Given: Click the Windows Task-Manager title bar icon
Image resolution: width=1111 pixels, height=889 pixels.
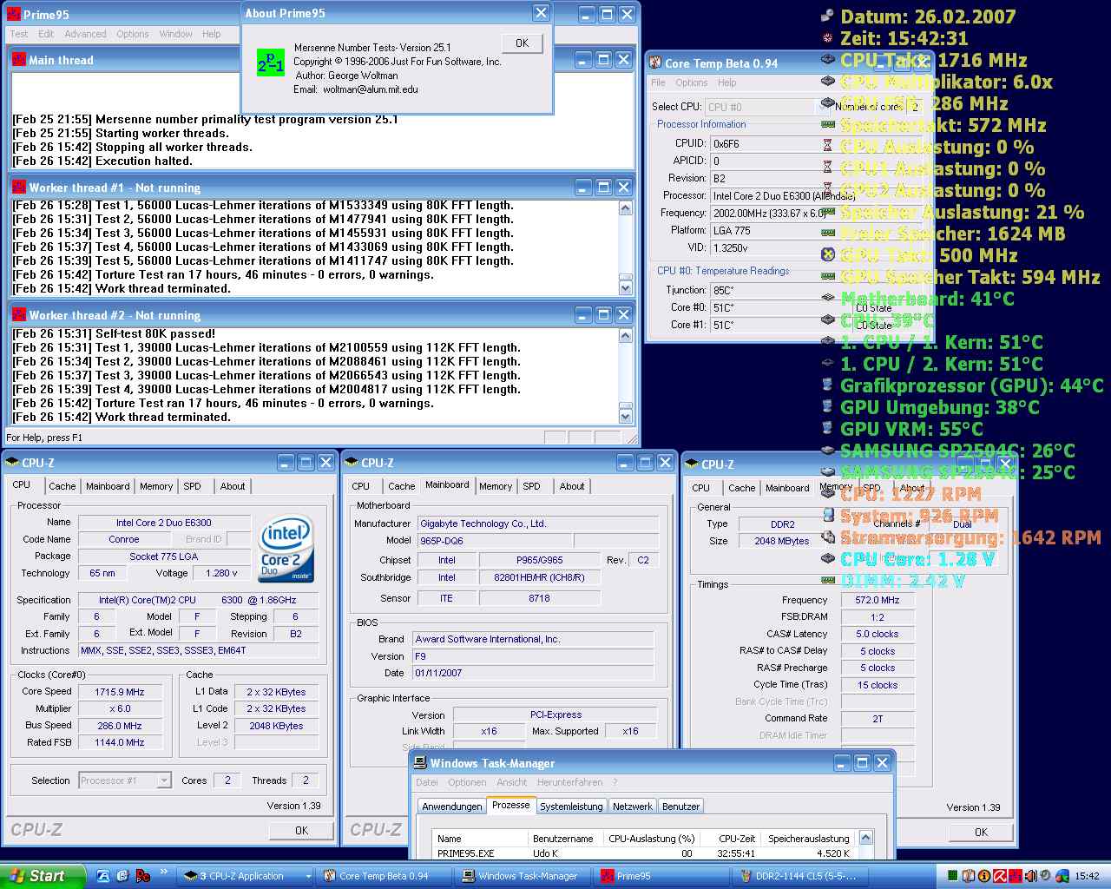Looking at the screenshot, I should [421, 763].
